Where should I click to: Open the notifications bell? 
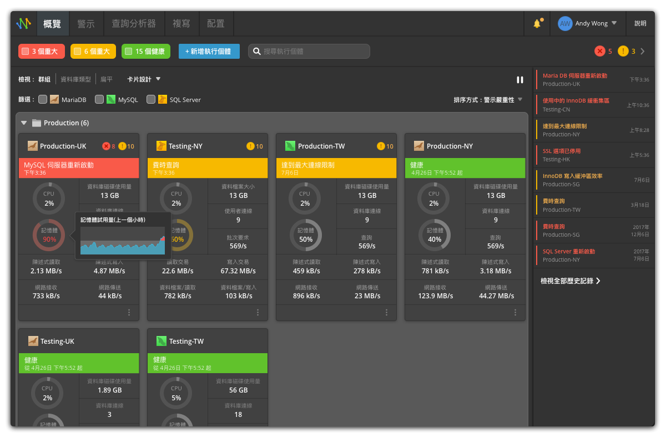pos(537,23)
